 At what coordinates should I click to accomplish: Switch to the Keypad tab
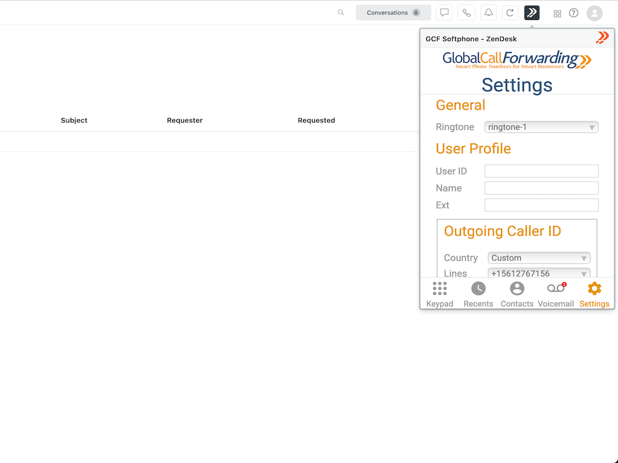point(439,294)
